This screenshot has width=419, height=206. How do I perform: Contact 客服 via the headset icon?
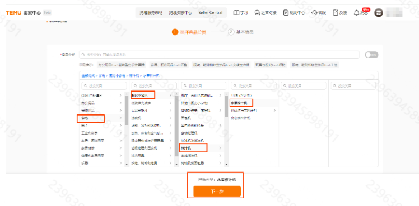tap(314, 12)
